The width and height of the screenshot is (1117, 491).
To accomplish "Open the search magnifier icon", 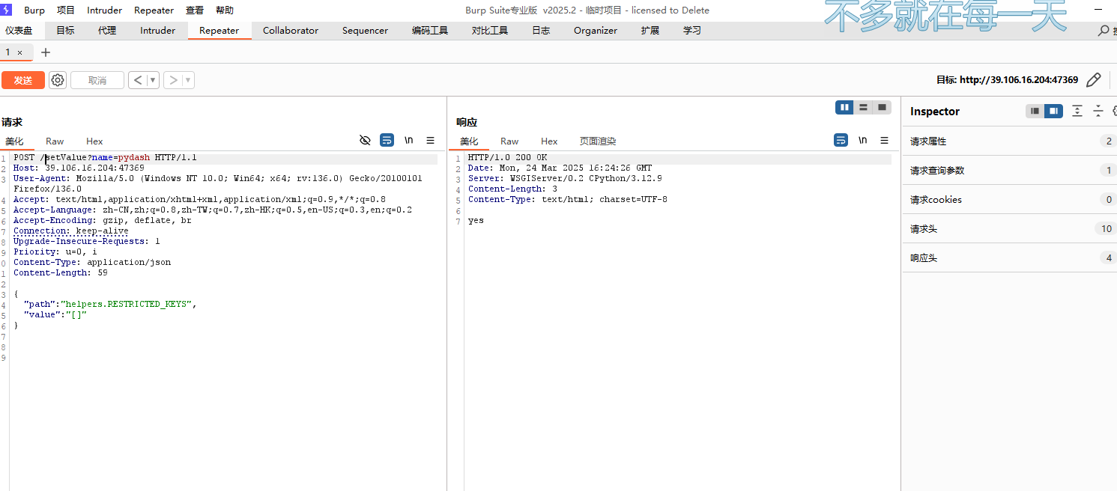I will [x=1104, y=31].
